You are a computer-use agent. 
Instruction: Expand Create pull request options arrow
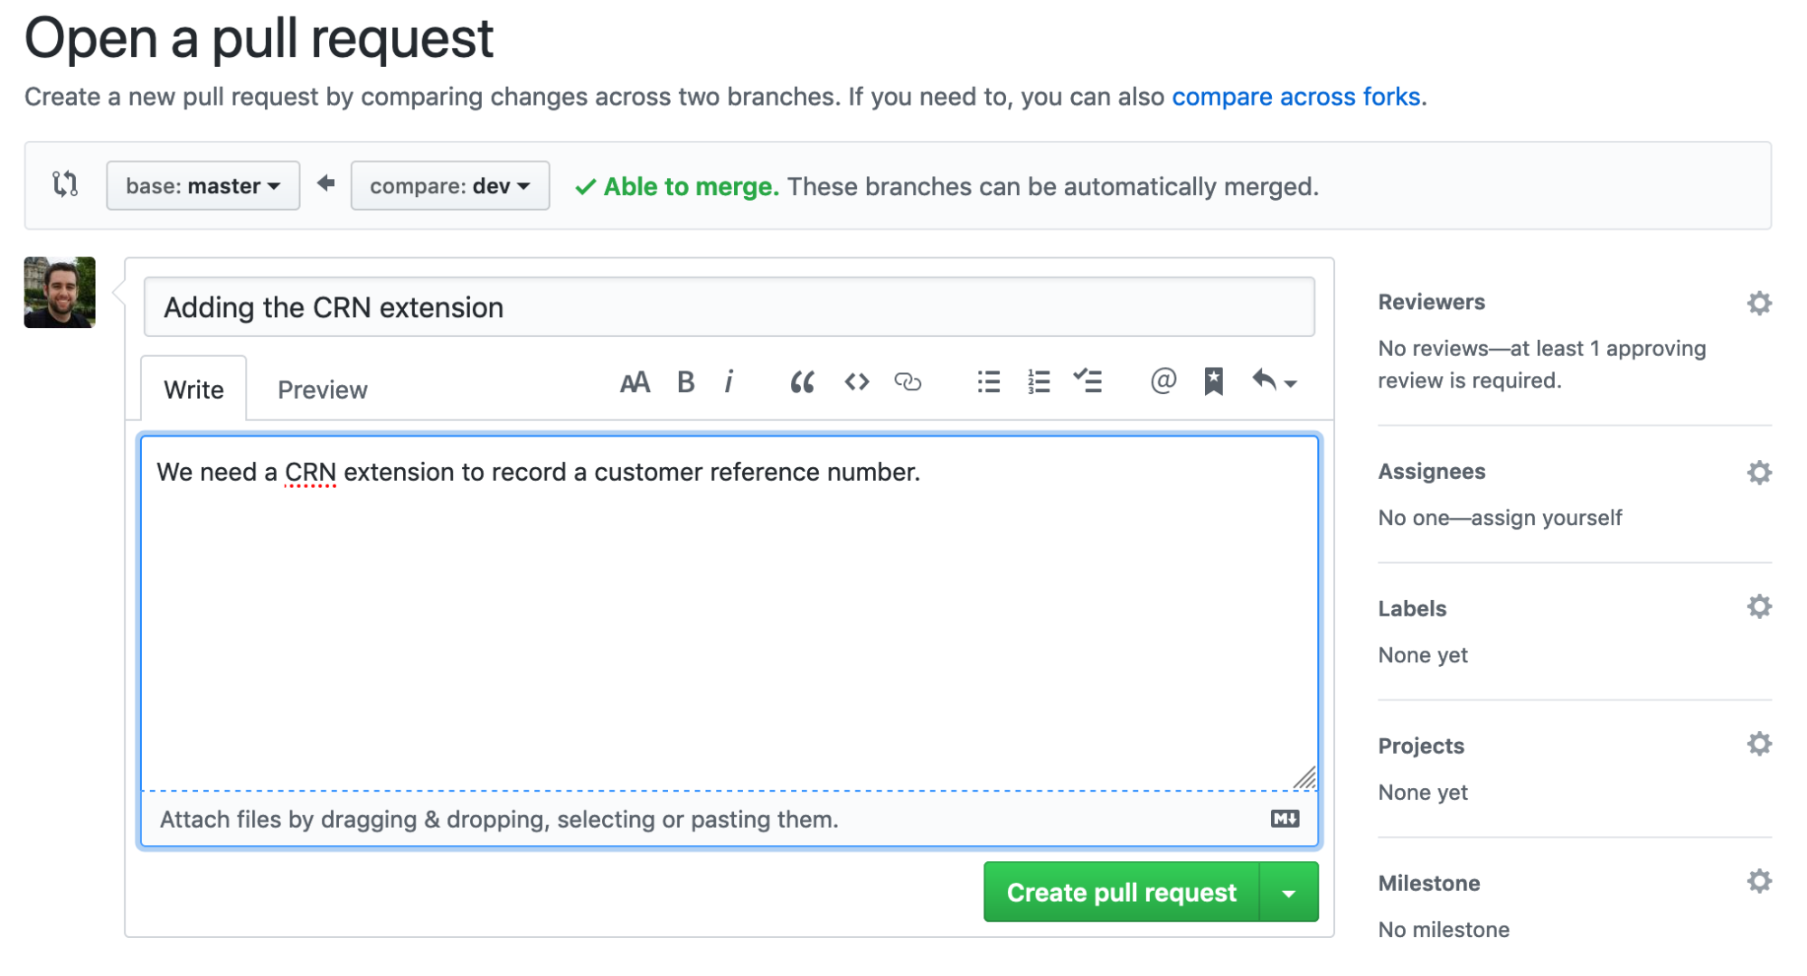coord(1288,893)
